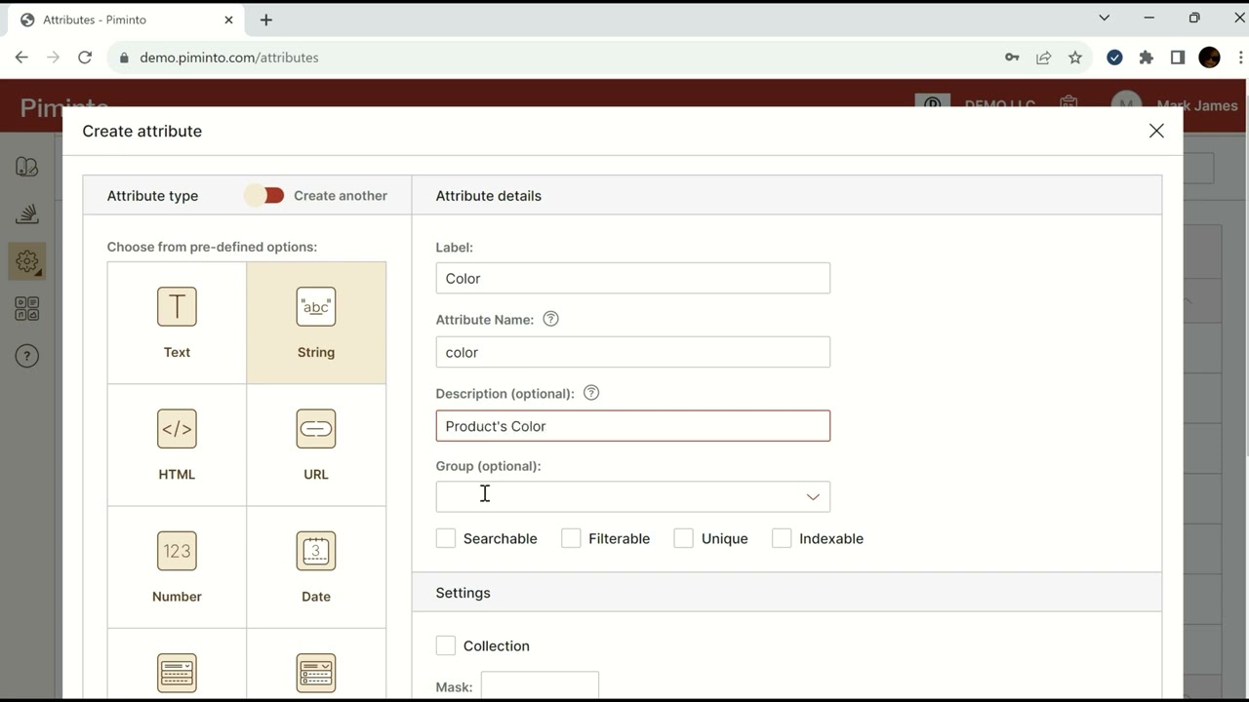The width and height of the screenshot is (1249, 702).
Task: Open the QR grid icon in sidebar
Action: click(x=27, y=309)
